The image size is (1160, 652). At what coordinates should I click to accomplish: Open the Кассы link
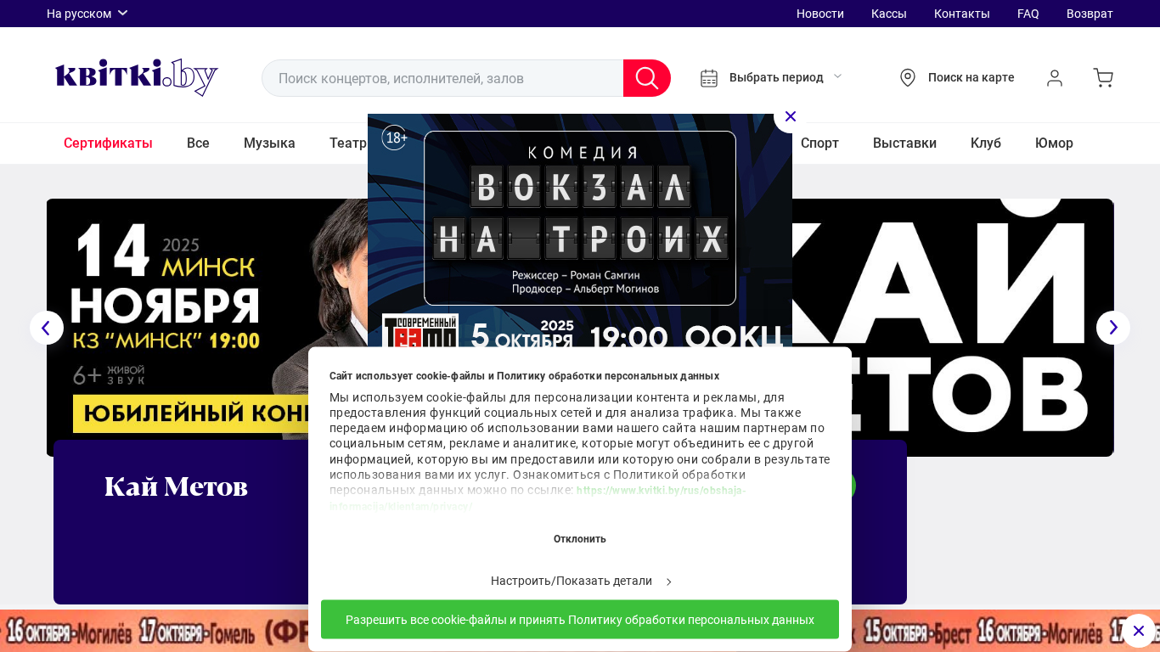coord(889,14)
